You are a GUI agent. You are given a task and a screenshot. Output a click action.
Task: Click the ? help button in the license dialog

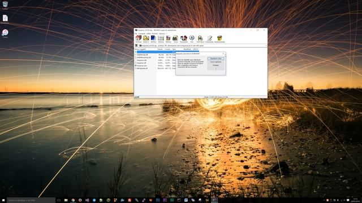click(216, 68)
